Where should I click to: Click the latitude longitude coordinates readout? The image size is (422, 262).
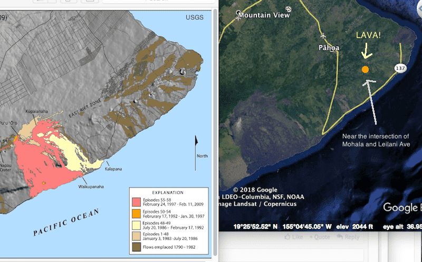pos(283,227)
